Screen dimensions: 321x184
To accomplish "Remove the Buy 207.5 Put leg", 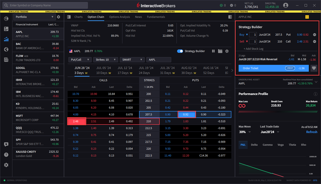I will [315, 35].
